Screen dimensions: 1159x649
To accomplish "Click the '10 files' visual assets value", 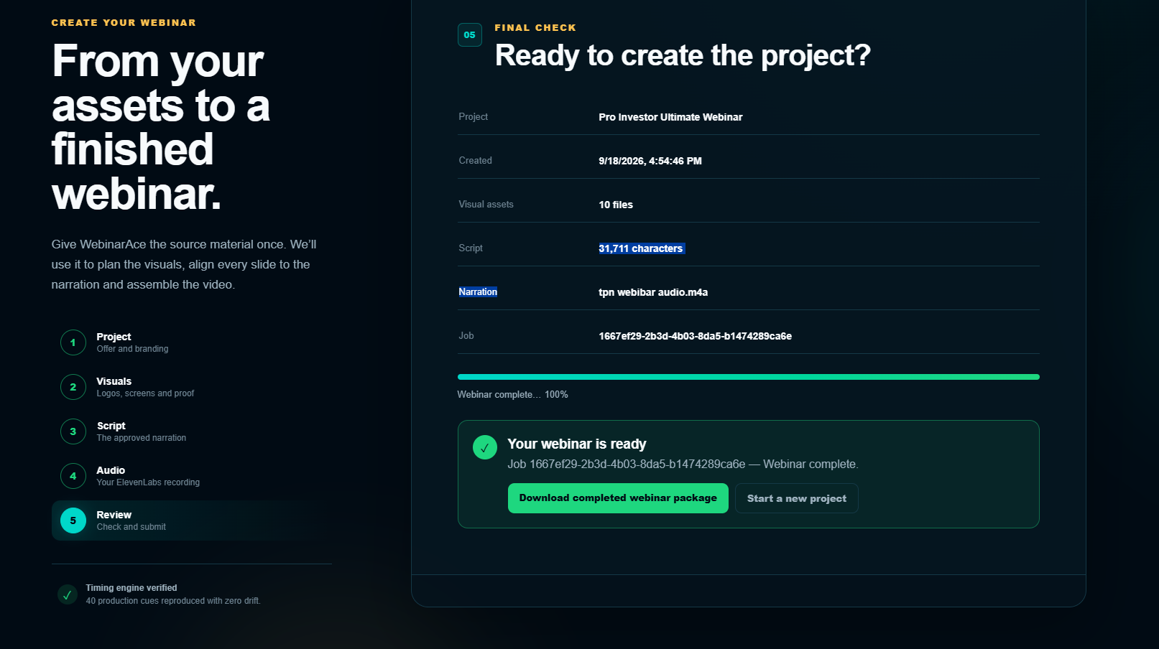I will pos(616,205).
